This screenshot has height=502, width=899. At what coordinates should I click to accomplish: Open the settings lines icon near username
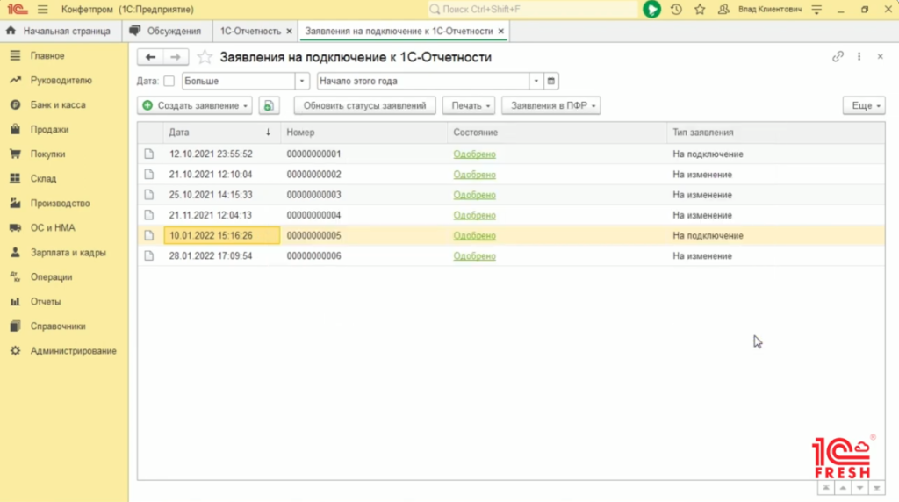click(x=816, y=9)
